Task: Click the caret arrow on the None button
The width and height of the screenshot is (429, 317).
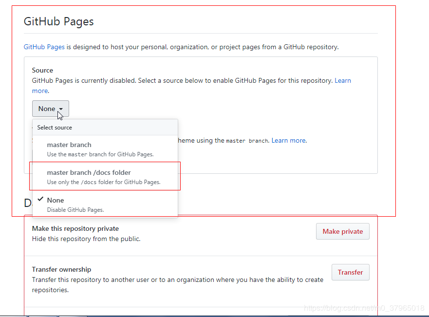Action: [60, 109]
